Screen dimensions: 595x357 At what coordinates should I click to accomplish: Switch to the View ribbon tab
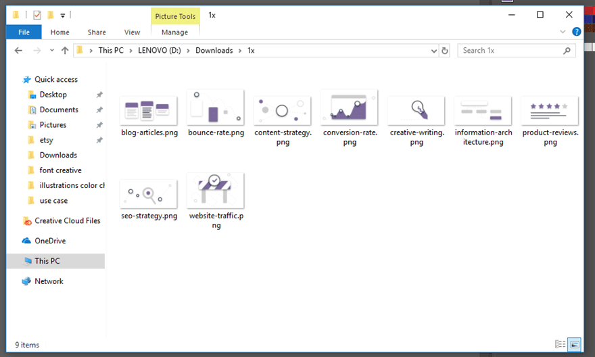132,32
